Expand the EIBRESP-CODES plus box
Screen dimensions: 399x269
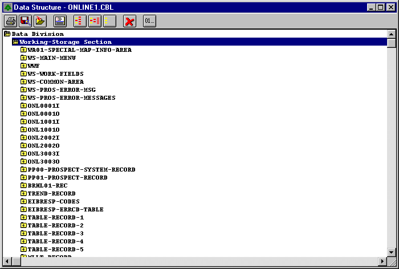coord(23,202)
